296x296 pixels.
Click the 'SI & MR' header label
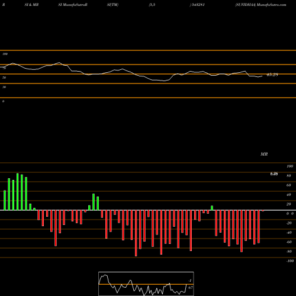[31, 5]
